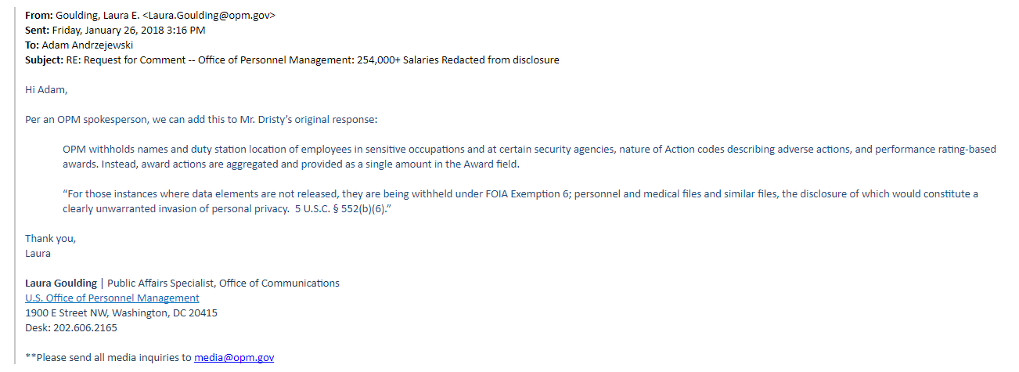
Task: Click the Subject: line text
Action: (x=292, y=60)
